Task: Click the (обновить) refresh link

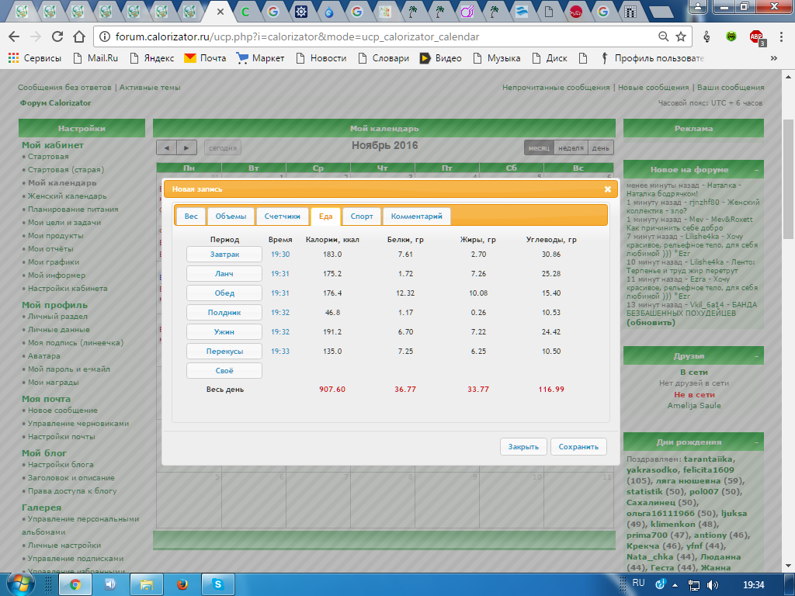Action: pyautogui.click(x=651, y=322)
